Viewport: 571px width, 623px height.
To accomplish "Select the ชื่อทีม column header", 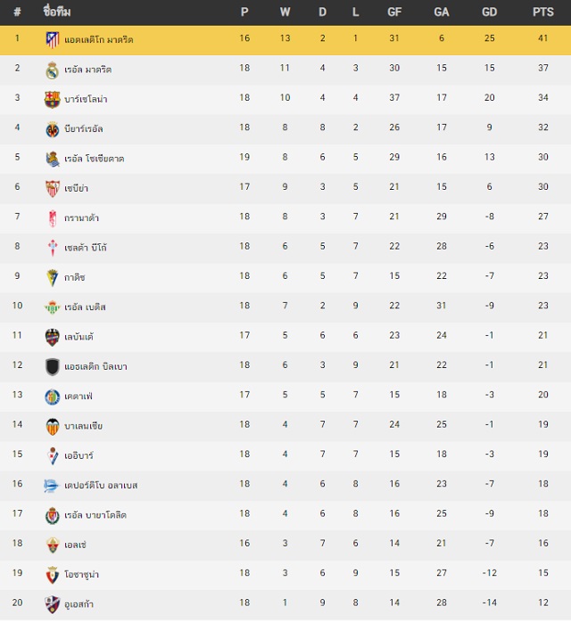I will 57,12.
